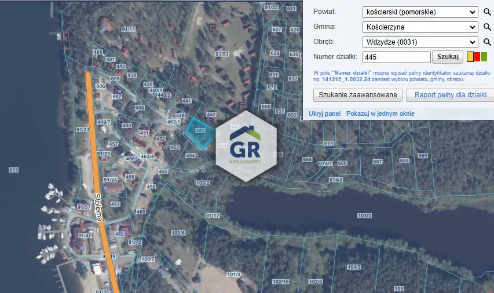Click lake parcel 103/3 on the map
Viewport: 494px width, 293px height.
[x=364, y=215]
